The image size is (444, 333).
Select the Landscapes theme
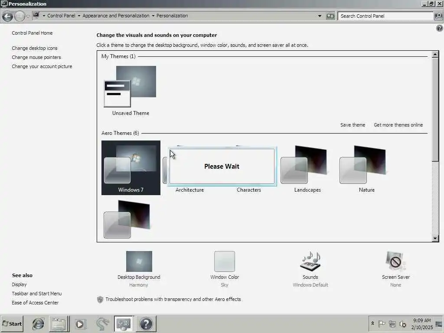point(307,169)
